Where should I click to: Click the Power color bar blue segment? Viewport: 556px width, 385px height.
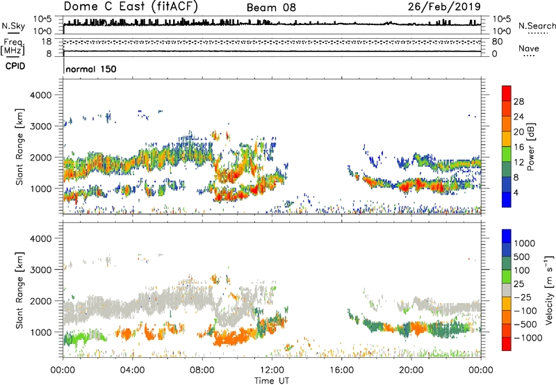507,199
